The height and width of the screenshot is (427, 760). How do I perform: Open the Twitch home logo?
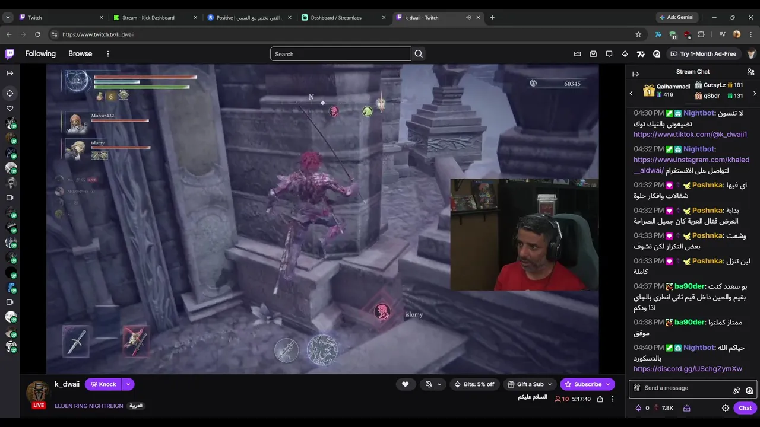tap(9, 54)
